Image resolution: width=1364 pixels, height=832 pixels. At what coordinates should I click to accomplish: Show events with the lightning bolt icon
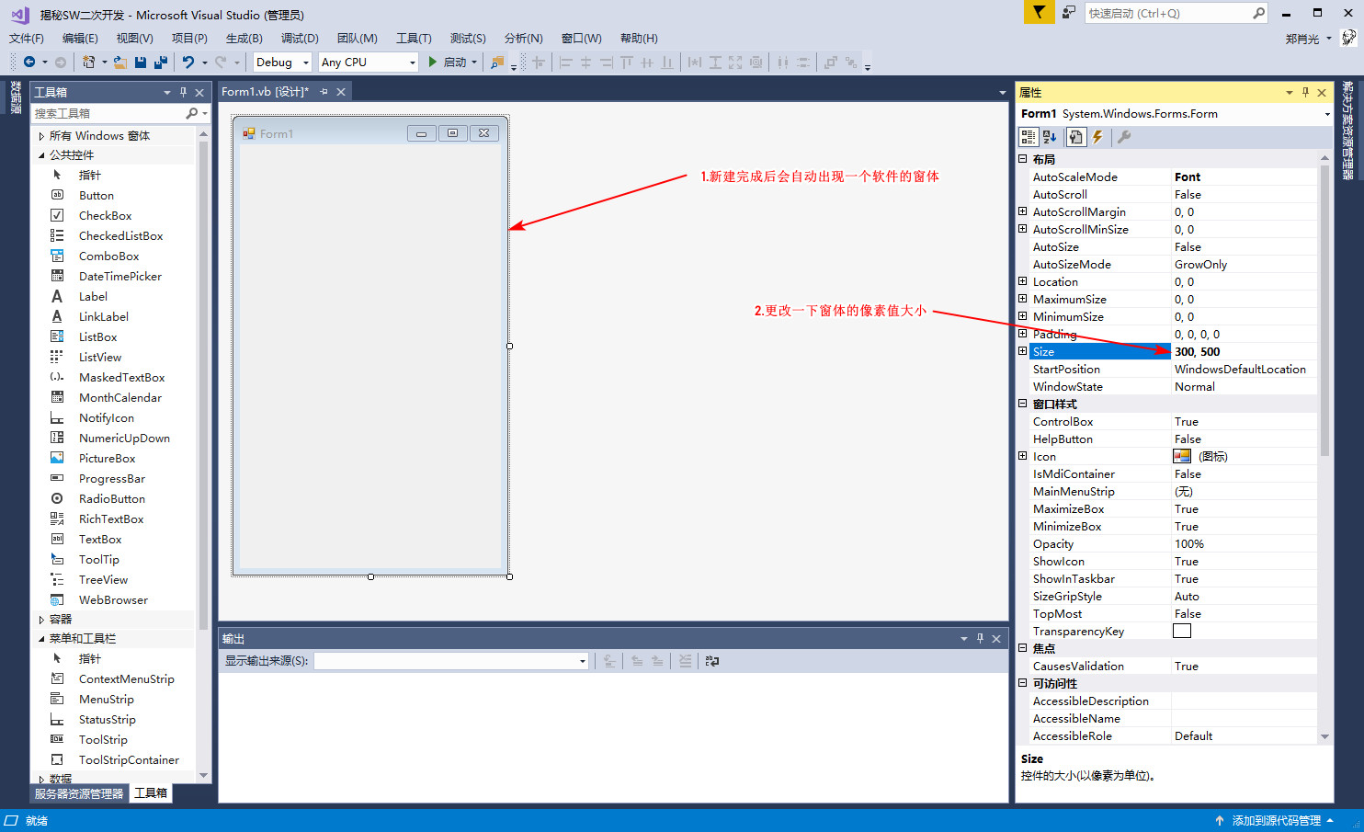coord(1097,137)
